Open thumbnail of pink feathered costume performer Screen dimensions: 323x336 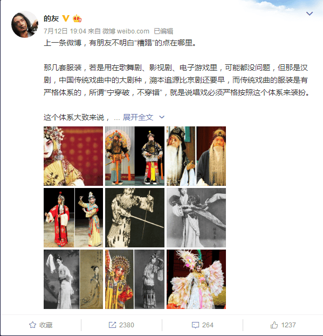(196, 279)
